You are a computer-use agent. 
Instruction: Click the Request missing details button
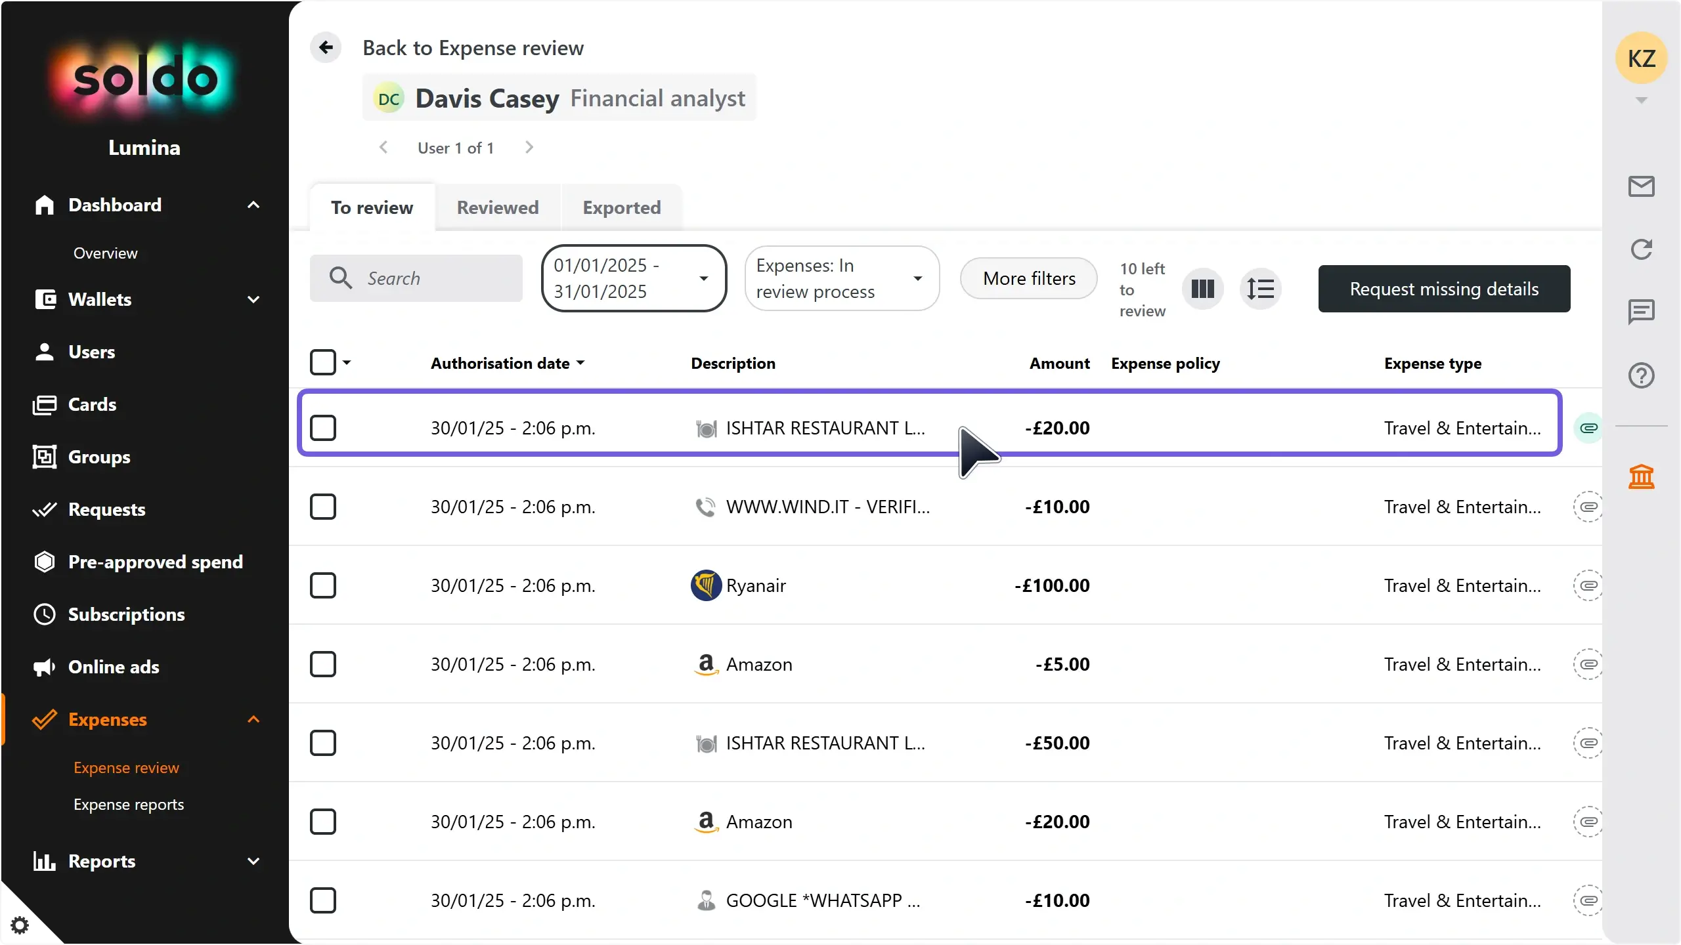tap(1444, 289)
